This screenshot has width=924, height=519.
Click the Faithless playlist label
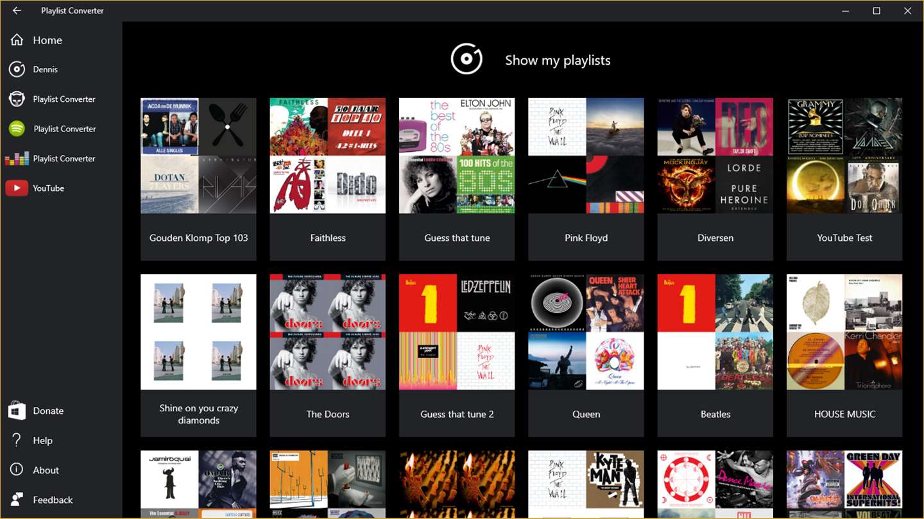pyautogui.click(x=328, y=238)
